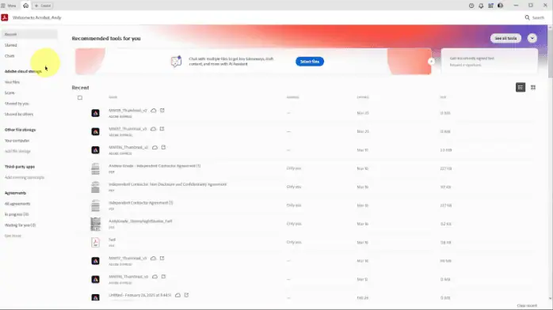The width and height of the screenshot is (553, 310).
Task: Click the cloud icon beside MM08_Thumbnail_v2
Action: click(154, 111)
